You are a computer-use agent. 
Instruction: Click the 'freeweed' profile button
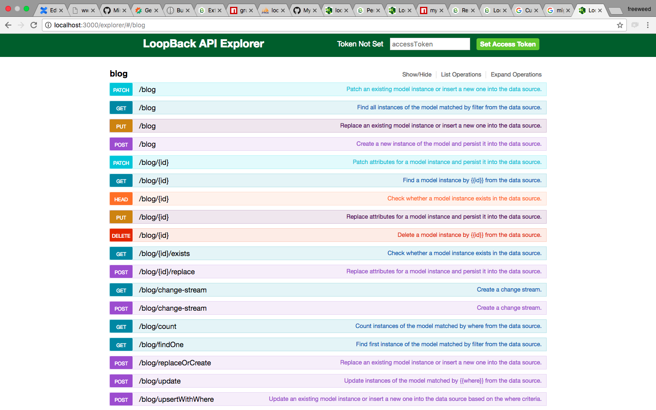click(639, 9)
